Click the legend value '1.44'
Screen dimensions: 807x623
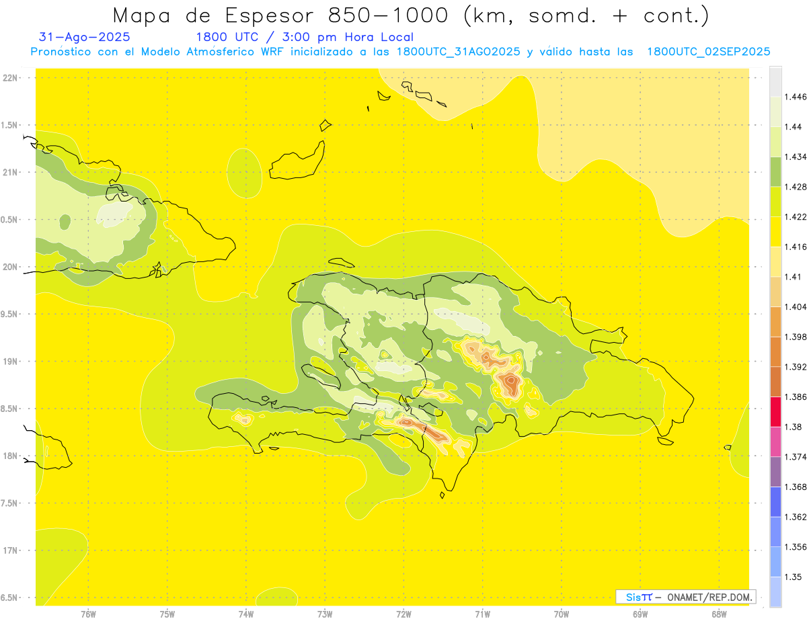click(x=794, y=126)
